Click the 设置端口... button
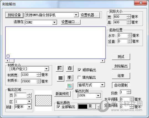This screenshot has width=149, height=118. 71,22
